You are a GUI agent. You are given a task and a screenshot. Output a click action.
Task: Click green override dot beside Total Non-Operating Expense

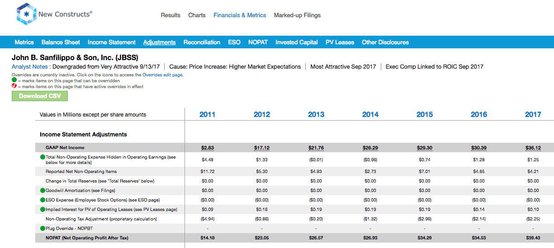pos(43,157)
